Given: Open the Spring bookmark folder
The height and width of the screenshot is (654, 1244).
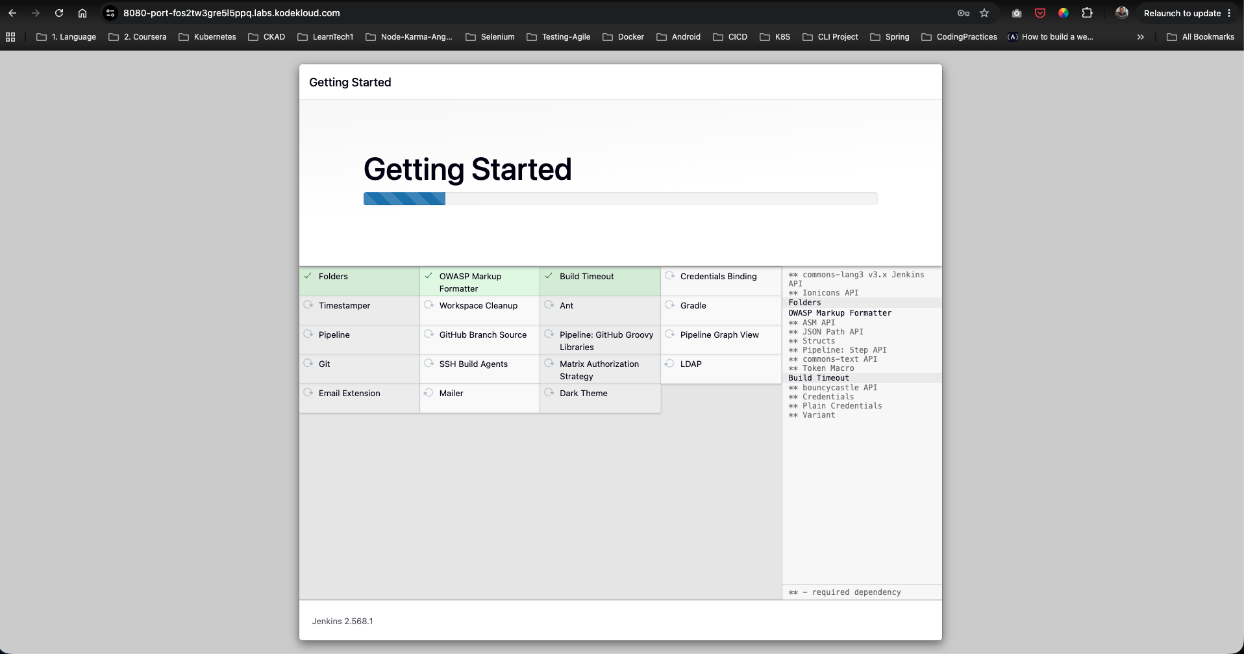Looking at the screenshot, I should pyautogui.click(x=889, y=37).
